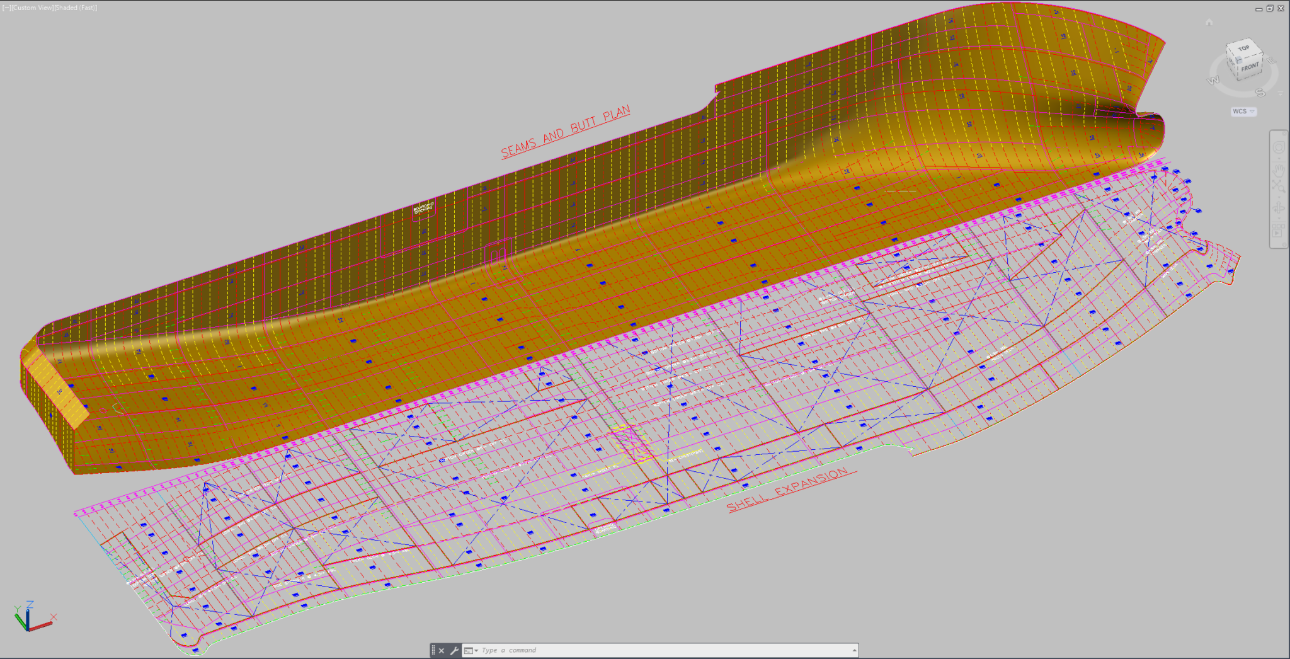This screenshot has height=659, width=1290.
Task: Open the Shaded (Fast) visual style menu
Action: [77, 8]
